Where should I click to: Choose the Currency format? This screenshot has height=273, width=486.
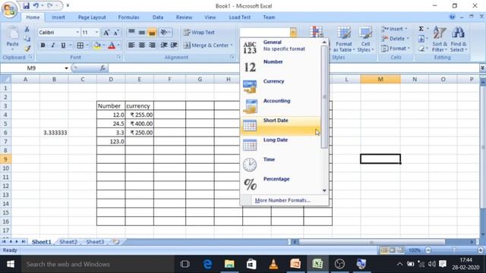[x=280, y=87]
